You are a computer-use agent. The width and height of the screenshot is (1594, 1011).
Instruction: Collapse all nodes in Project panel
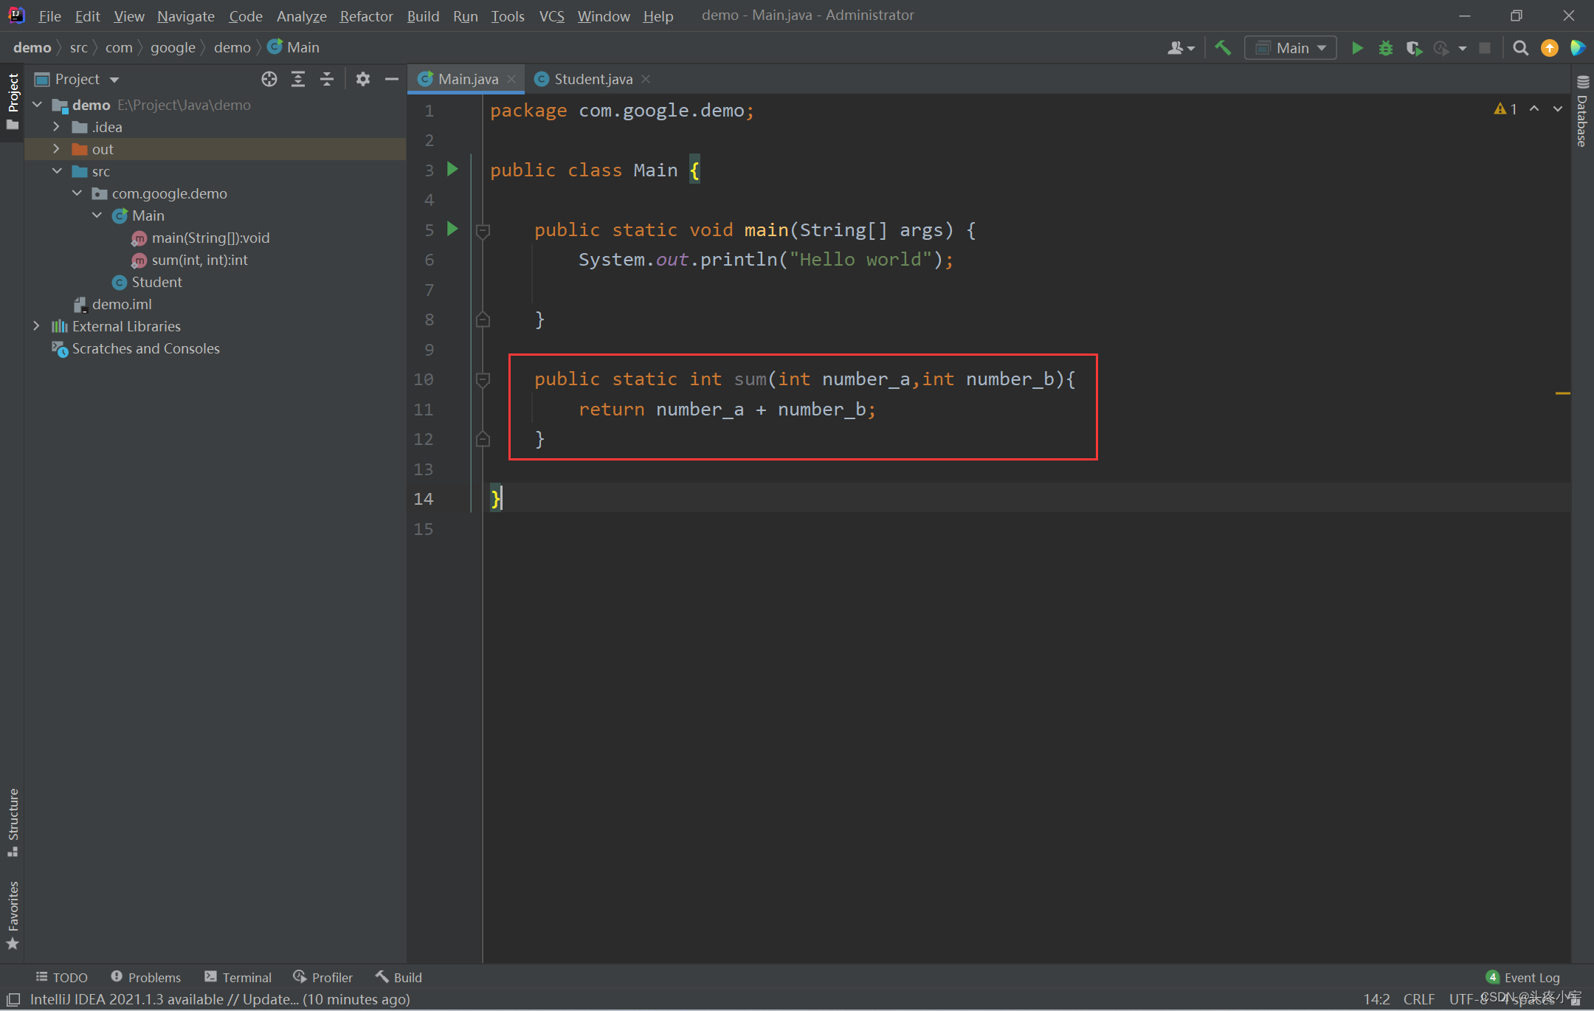[327, 79]
